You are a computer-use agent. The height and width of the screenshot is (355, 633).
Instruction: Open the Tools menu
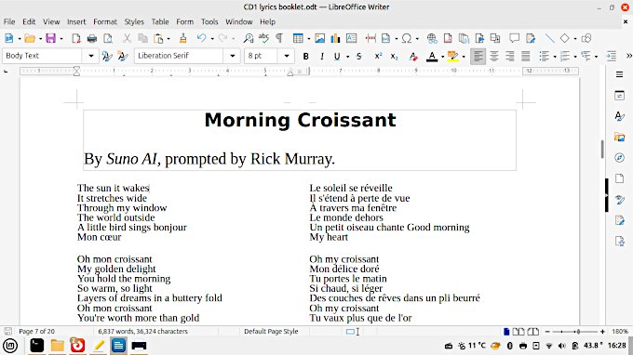(x=209, y=21)
